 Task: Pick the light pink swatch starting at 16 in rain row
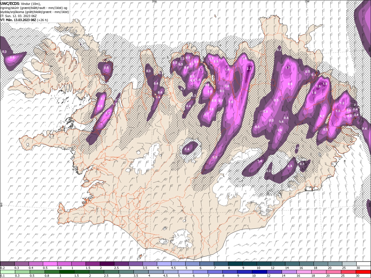[x=303, y=272]
